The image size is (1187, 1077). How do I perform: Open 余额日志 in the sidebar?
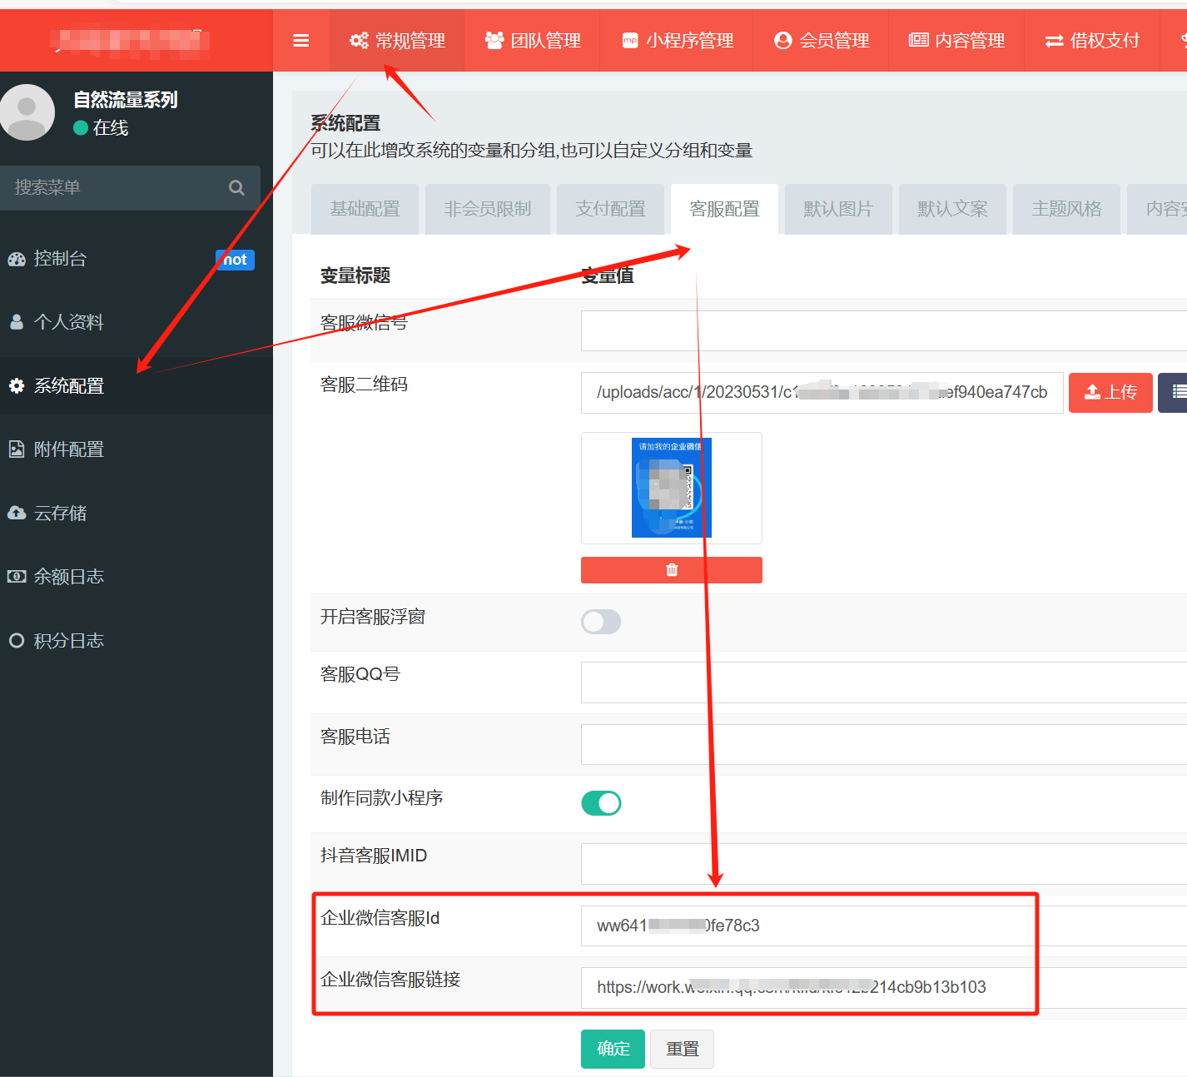(x=137, y=577)
